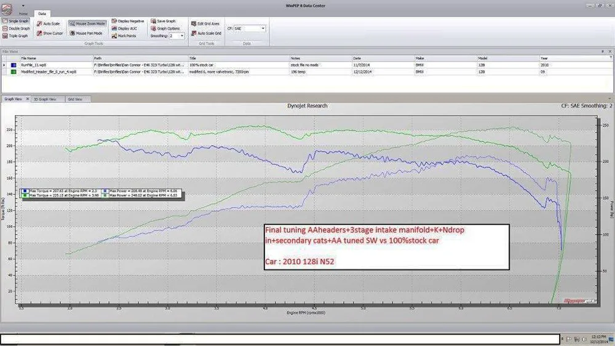Click Auto Scale tool
The height and width of the screenshot is (346, 615).
(48, 24)
